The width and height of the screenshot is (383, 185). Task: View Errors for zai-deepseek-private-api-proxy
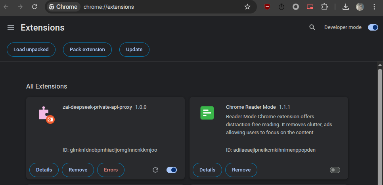click(111, 170)
